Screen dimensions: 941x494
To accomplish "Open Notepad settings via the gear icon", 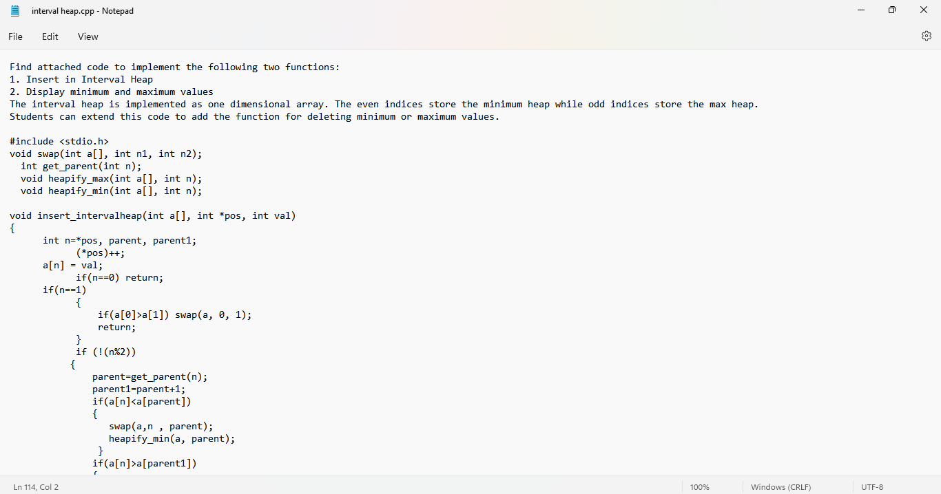I will point(927,36).
